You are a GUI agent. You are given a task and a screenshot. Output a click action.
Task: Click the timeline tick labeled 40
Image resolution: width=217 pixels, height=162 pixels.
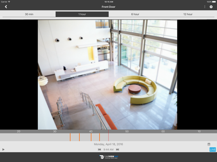pyautogui.click(x=91, y=131)
